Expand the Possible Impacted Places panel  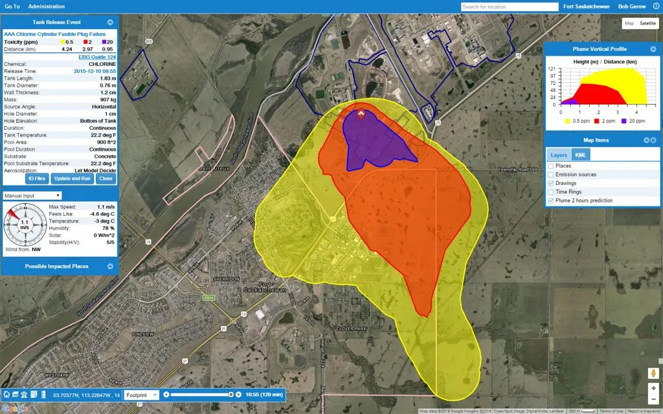coord(110,266)
